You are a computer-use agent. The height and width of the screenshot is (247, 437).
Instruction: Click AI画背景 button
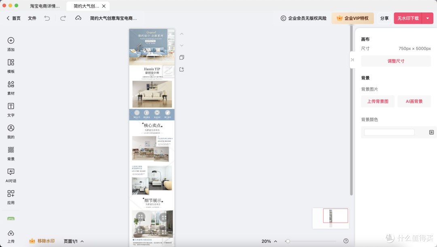coord(414,101)
